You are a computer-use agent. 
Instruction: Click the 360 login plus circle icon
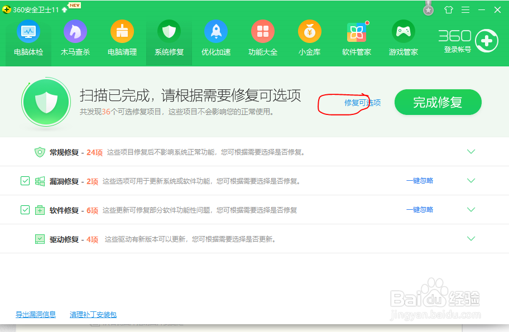tap(486, 41)
